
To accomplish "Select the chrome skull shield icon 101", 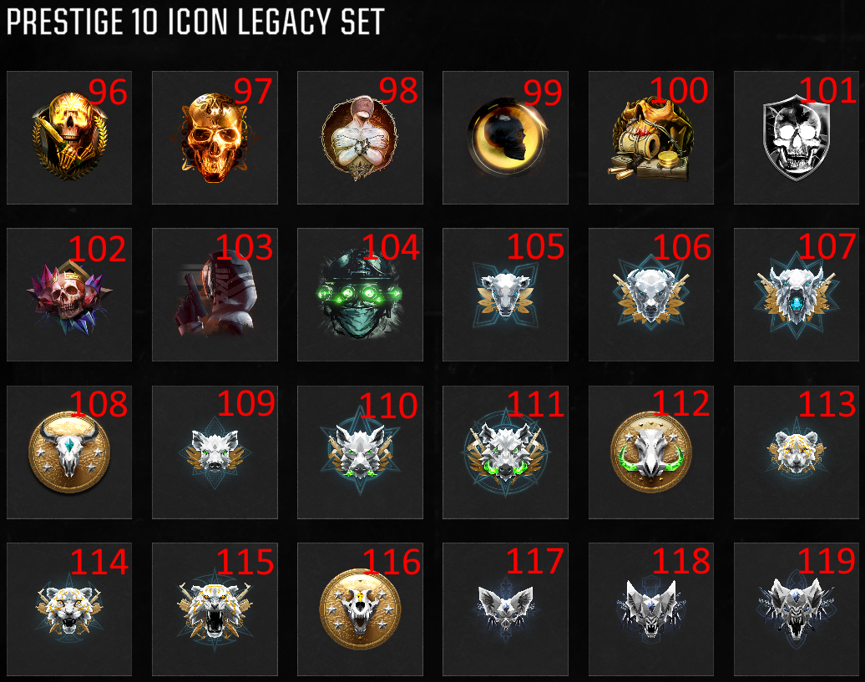I will [796, 137].
